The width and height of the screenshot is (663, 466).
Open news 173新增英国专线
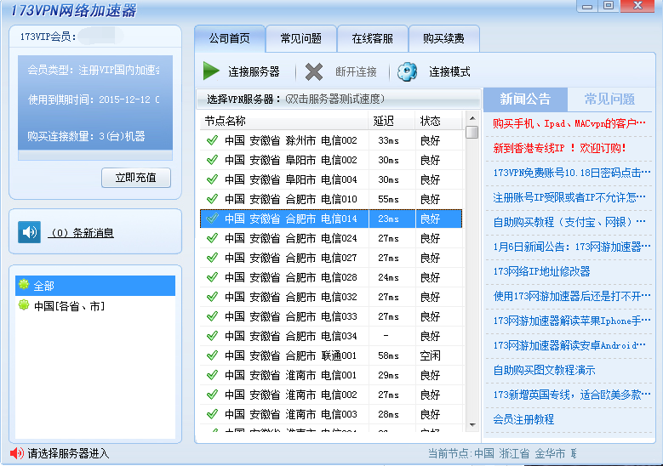(572, 395)
